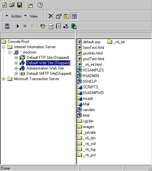Open a console file via folder icon
This screenshot has width=152, height=171.
(12, 5)
